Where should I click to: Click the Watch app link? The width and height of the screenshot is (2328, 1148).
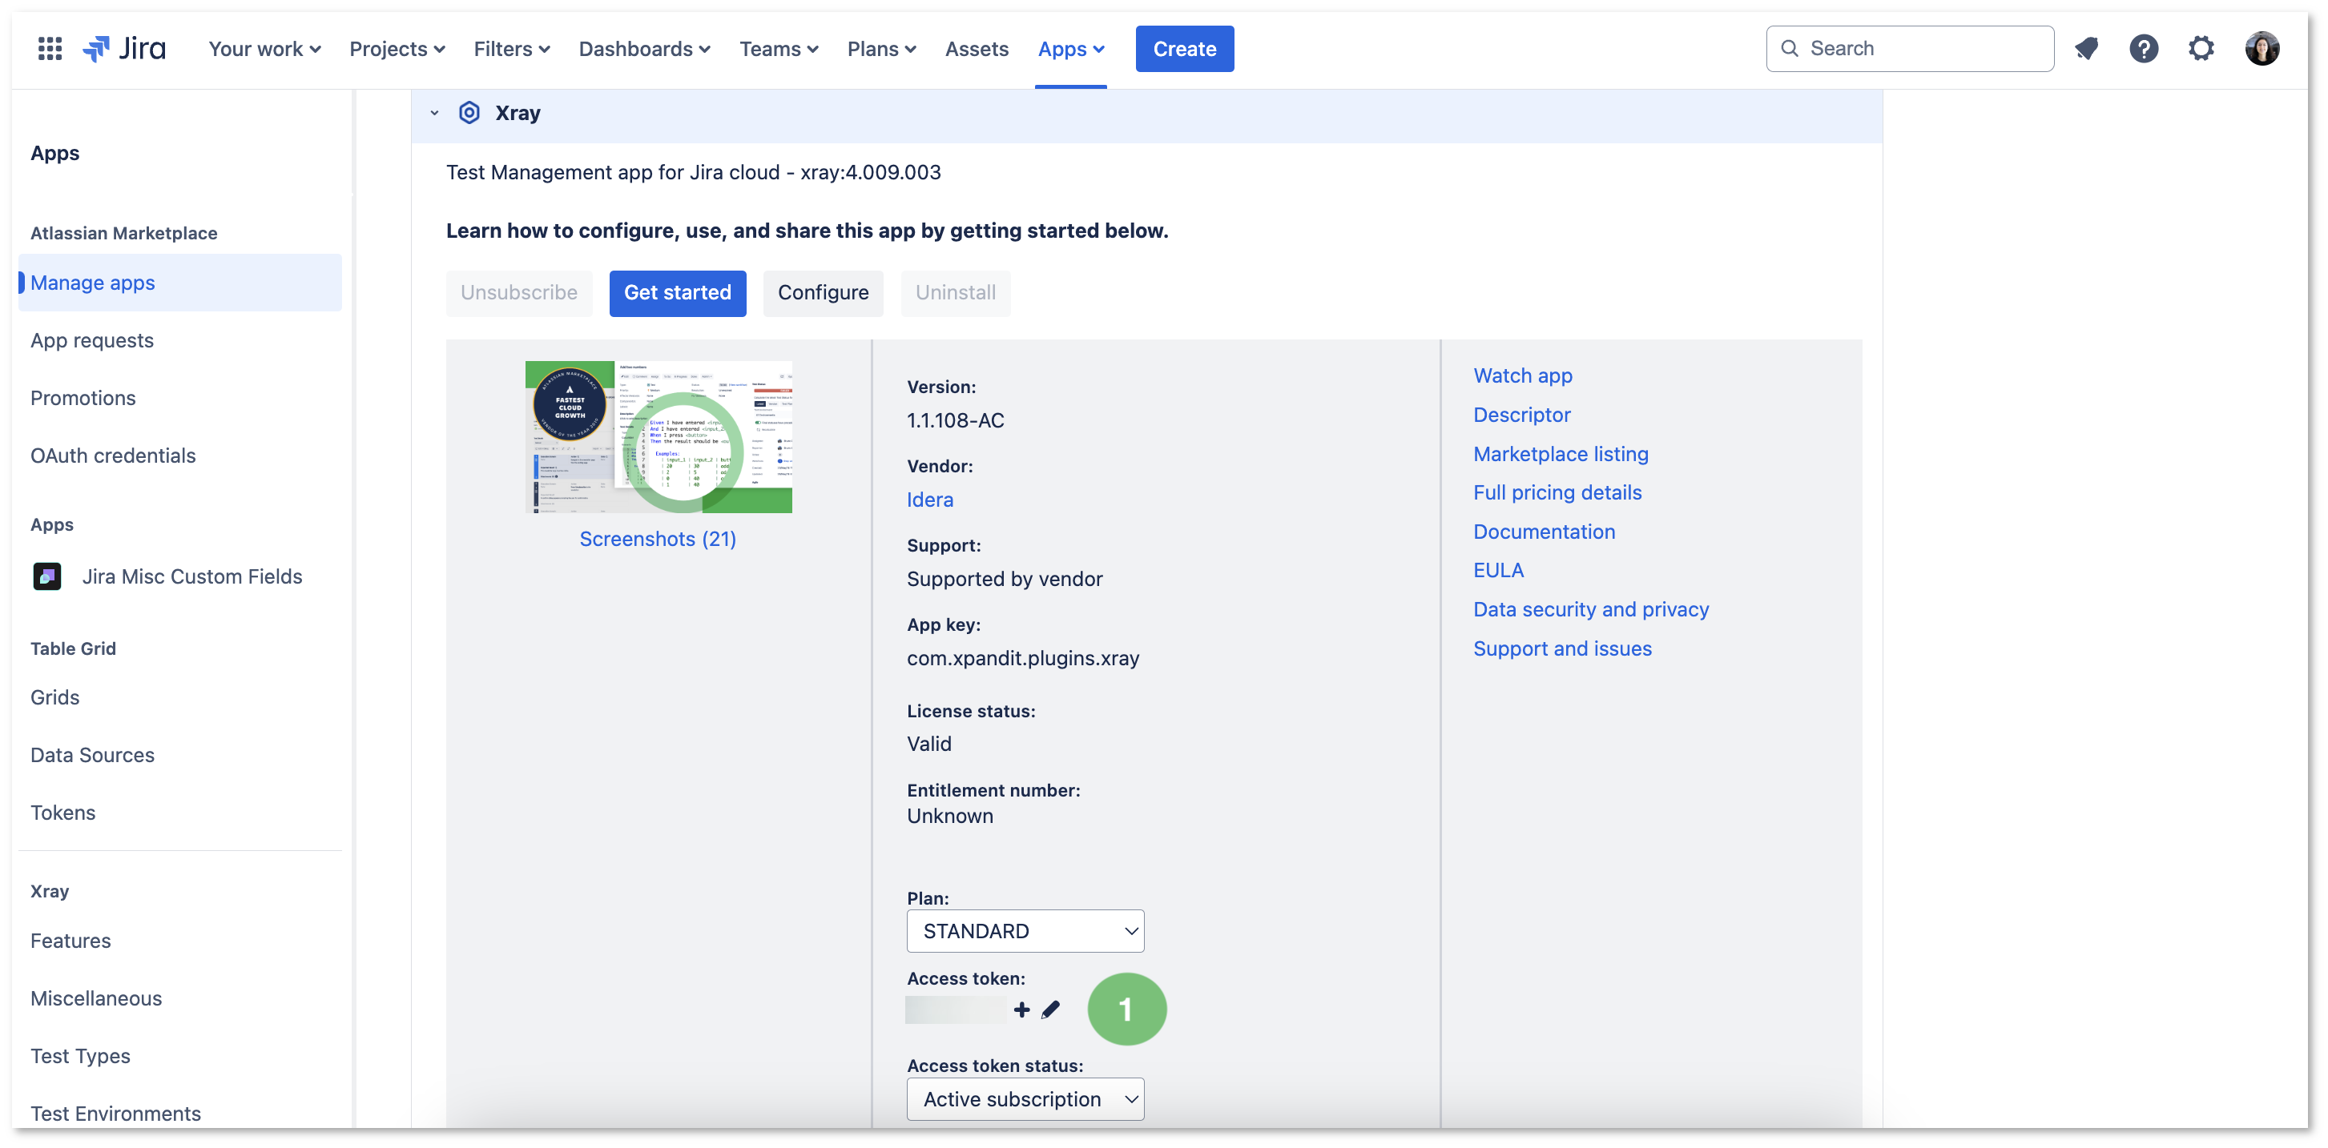click(1522, 375)
